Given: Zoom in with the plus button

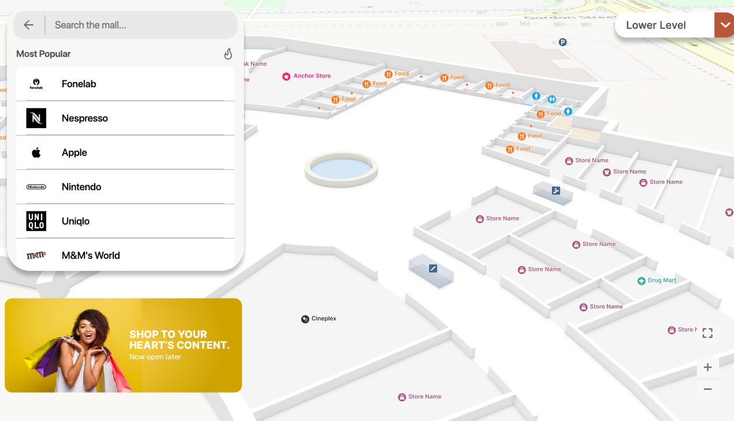Looking at the screenshot, I should coord(707,367).
